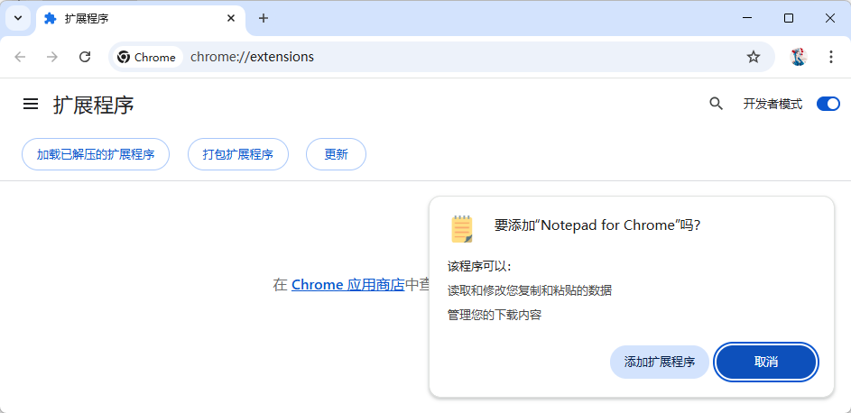The width and height of the screenshot is (851, 413).
Task: Toggle off 开发者模式 switch
Action: point(828,104)
